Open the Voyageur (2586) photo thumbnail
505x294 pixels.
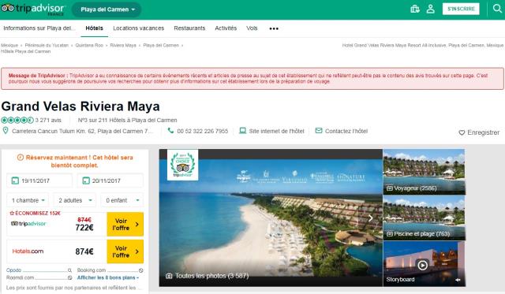424,172
